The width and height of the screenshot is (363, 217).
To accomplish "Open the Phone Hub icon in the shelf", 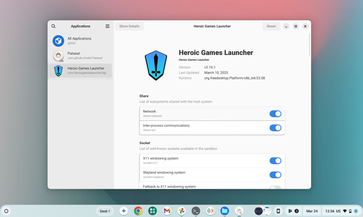I will [278, 211].
